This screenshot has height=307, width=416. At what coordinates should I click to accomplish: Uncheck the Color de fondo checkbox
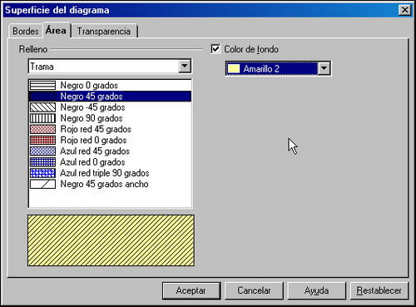(215, 49)
